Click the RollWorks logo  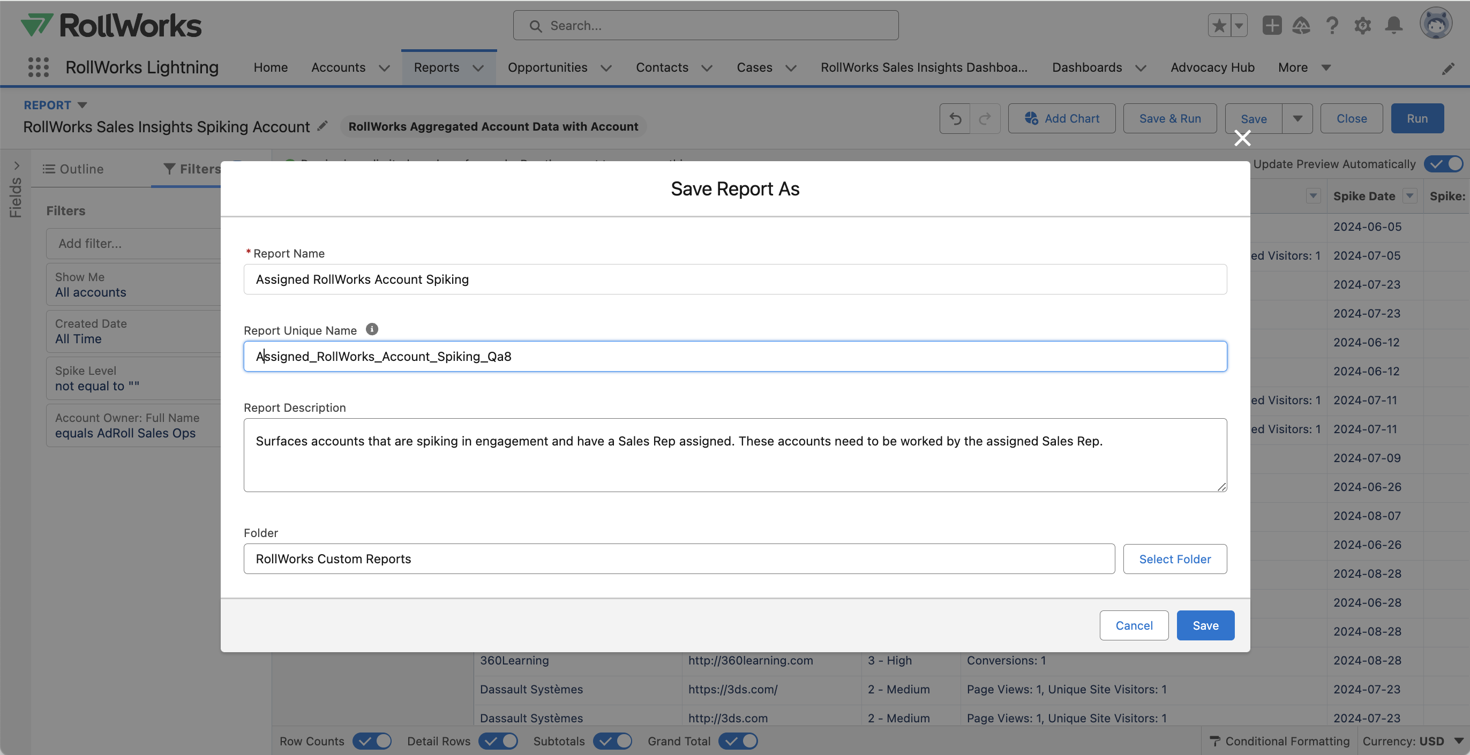point(111,25)
